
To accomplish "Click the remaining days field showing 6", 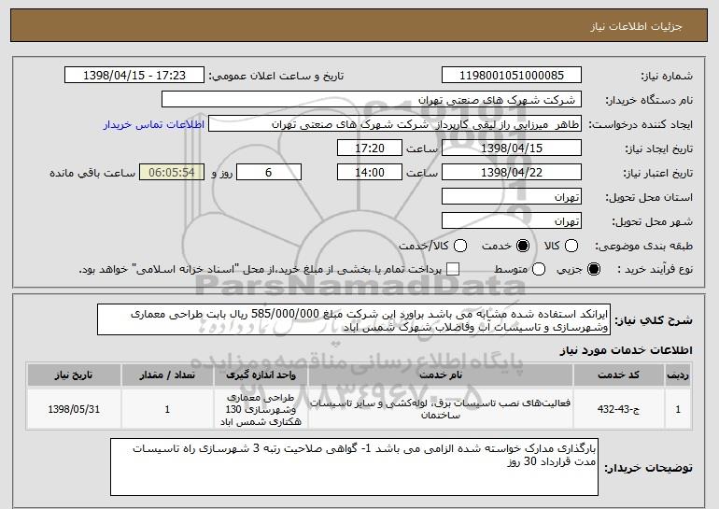I will 269,173.
